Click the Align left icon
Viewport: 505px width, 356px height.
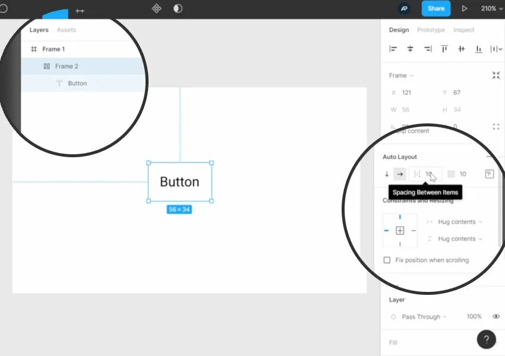click(393, 49)
